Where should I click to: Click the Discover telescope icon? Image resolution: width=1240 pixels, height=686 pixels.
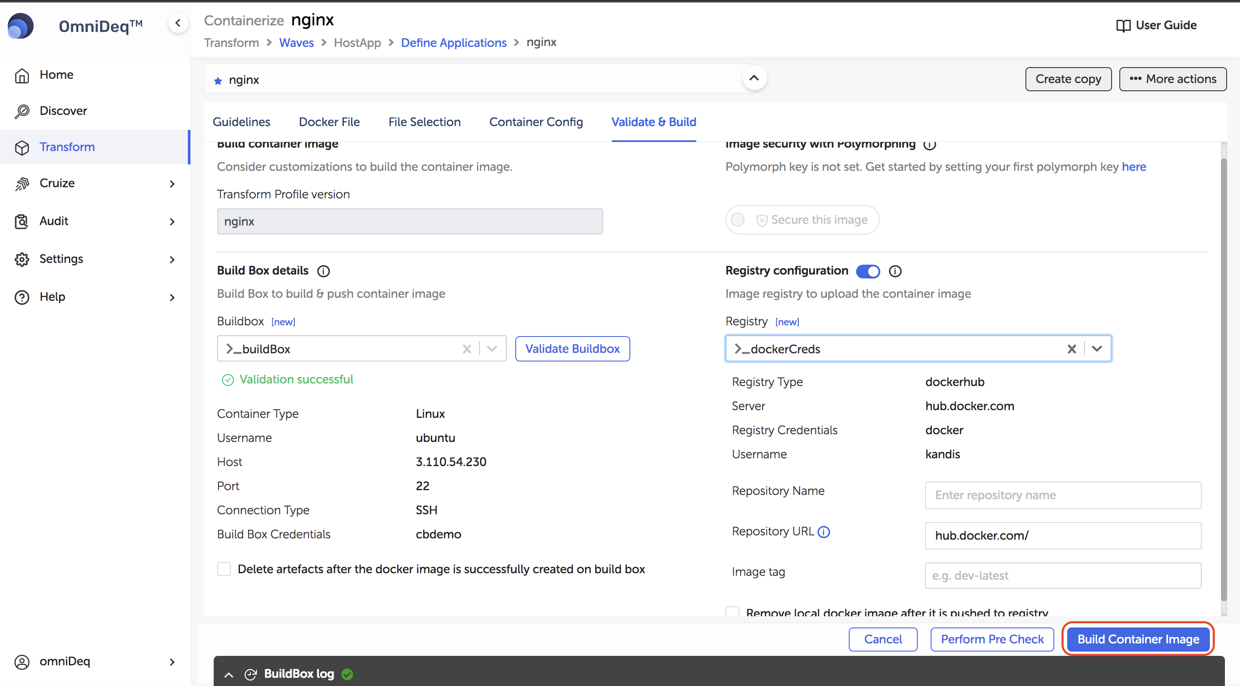coord(22,111)
